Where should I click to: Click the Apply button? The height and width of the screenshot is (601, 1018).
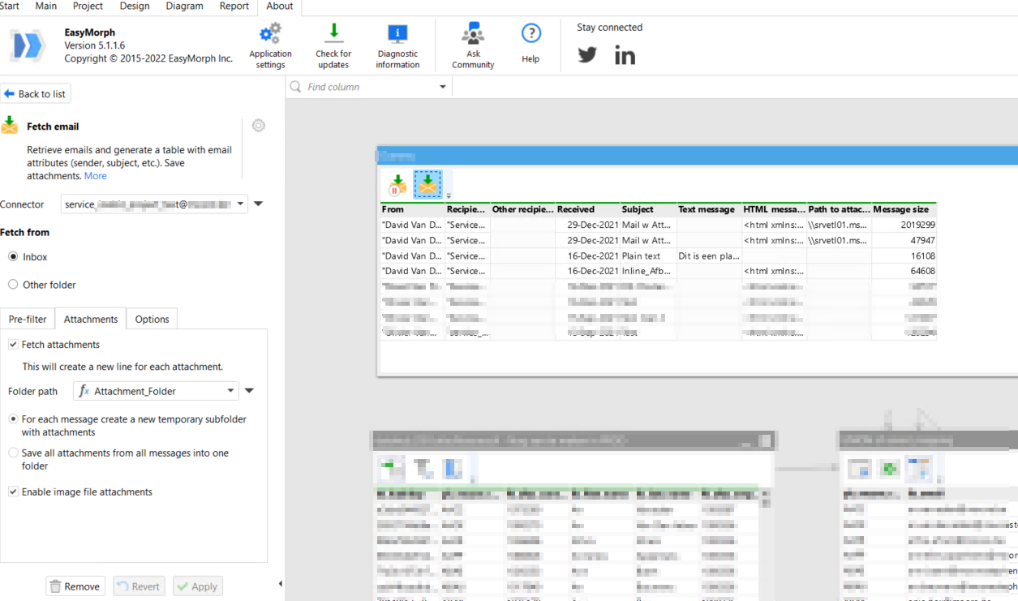coord(197,586)
